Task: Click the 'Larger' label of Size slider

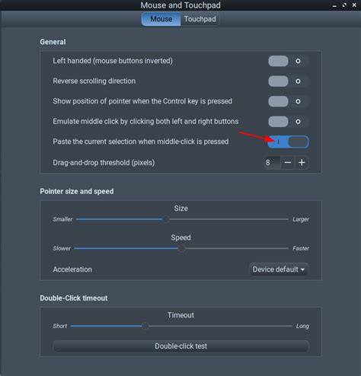Action: 301,219
